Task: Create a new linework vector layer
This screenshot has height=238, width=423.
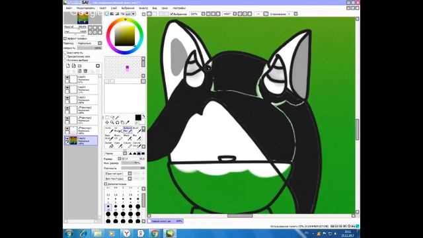Action: coord(73,65)
